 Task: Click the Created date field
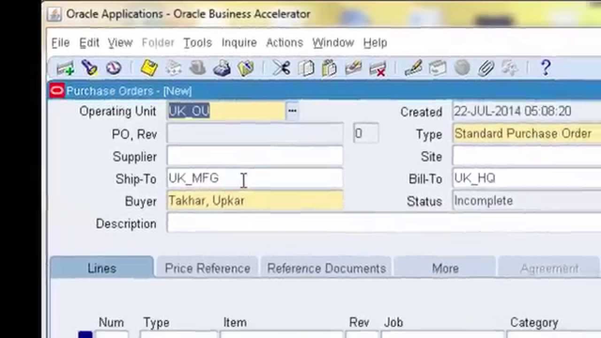click(526, 111)
